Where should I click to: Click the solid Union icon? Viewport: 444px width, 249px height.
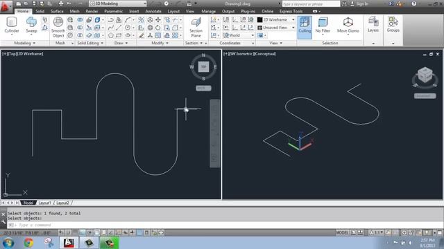(x=80, y=20)
